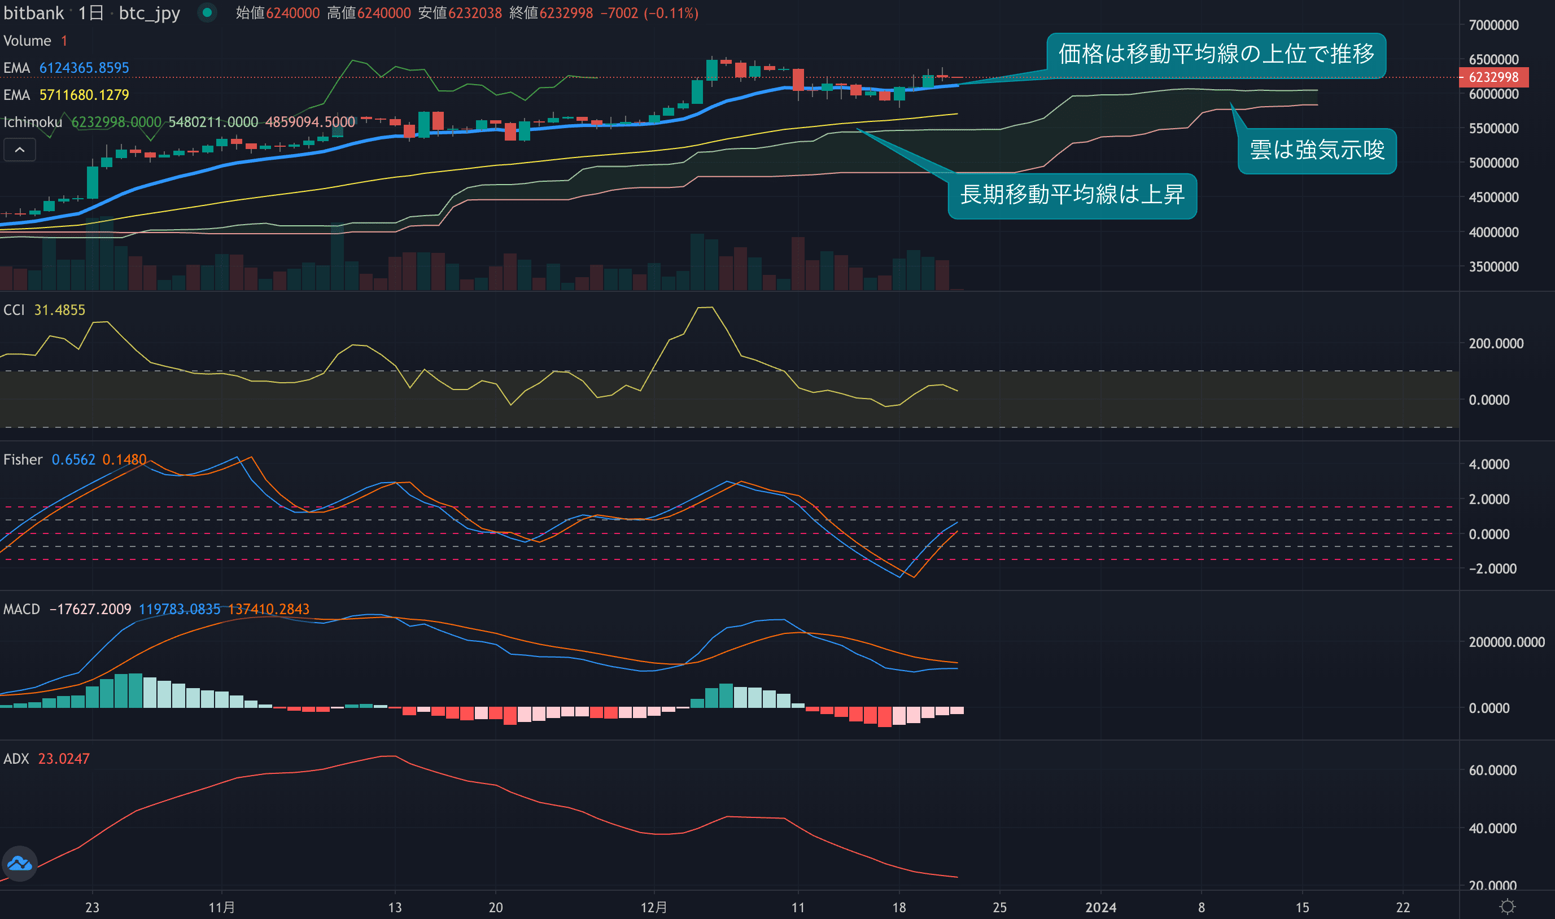The image size is (1555, 919).
Task: Select callout '価格は移動平均線の上位で推移'
Action: 1216,55
